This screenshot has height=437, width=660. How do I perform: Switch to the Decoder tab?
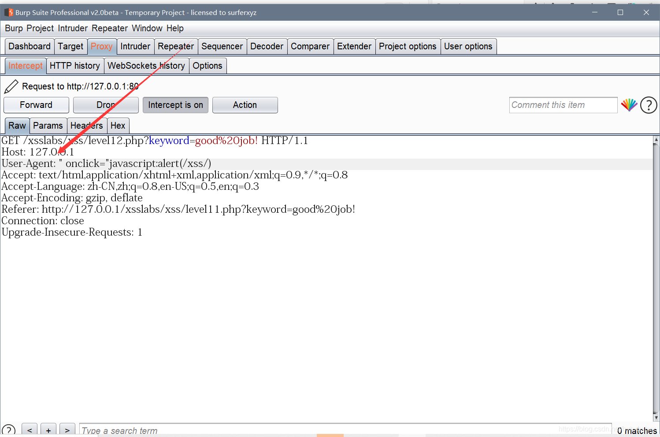pos(267,46)
